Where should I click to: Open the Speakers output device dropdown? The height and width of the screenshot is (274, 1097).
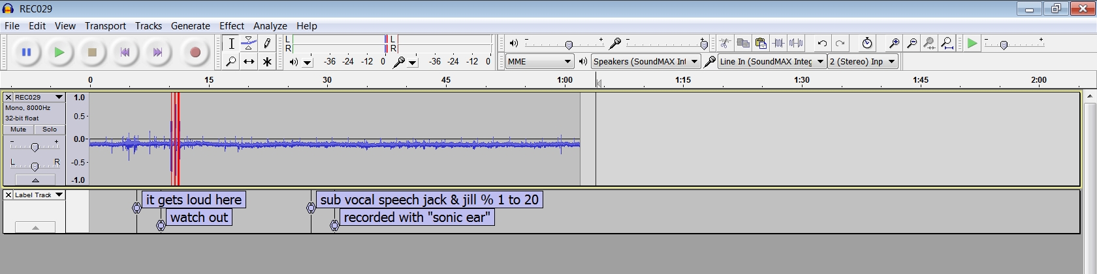pos(645,62)
